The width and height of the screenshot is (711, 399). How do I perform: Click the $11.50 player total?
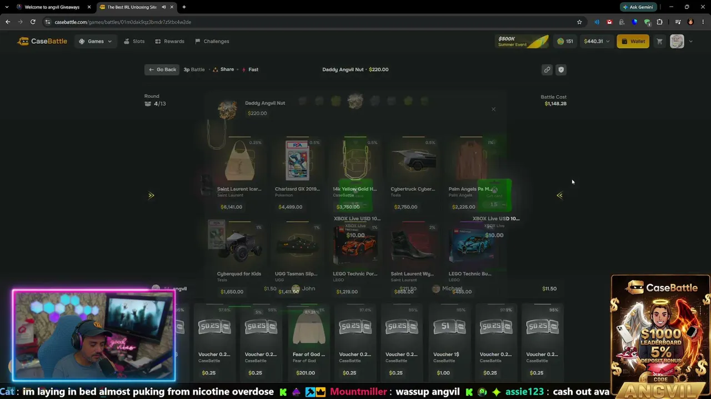coord(549,289)
